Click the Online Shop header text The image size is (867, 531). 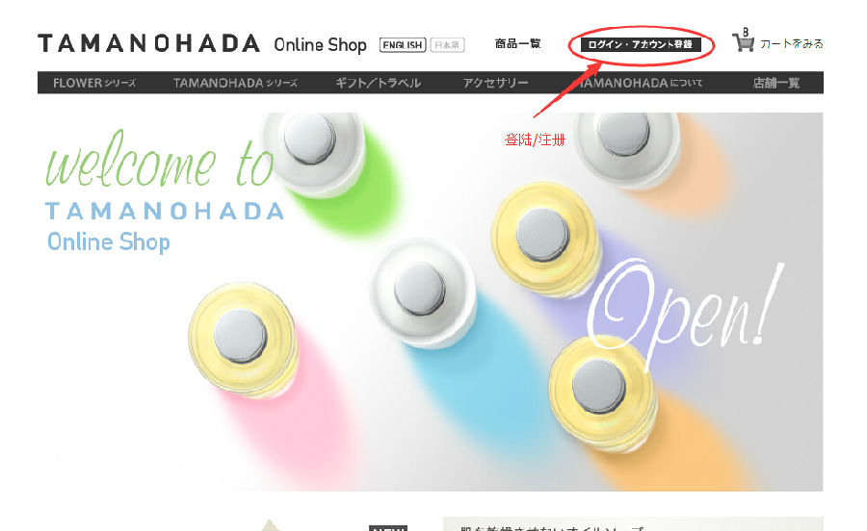click(x=320, y=44)
